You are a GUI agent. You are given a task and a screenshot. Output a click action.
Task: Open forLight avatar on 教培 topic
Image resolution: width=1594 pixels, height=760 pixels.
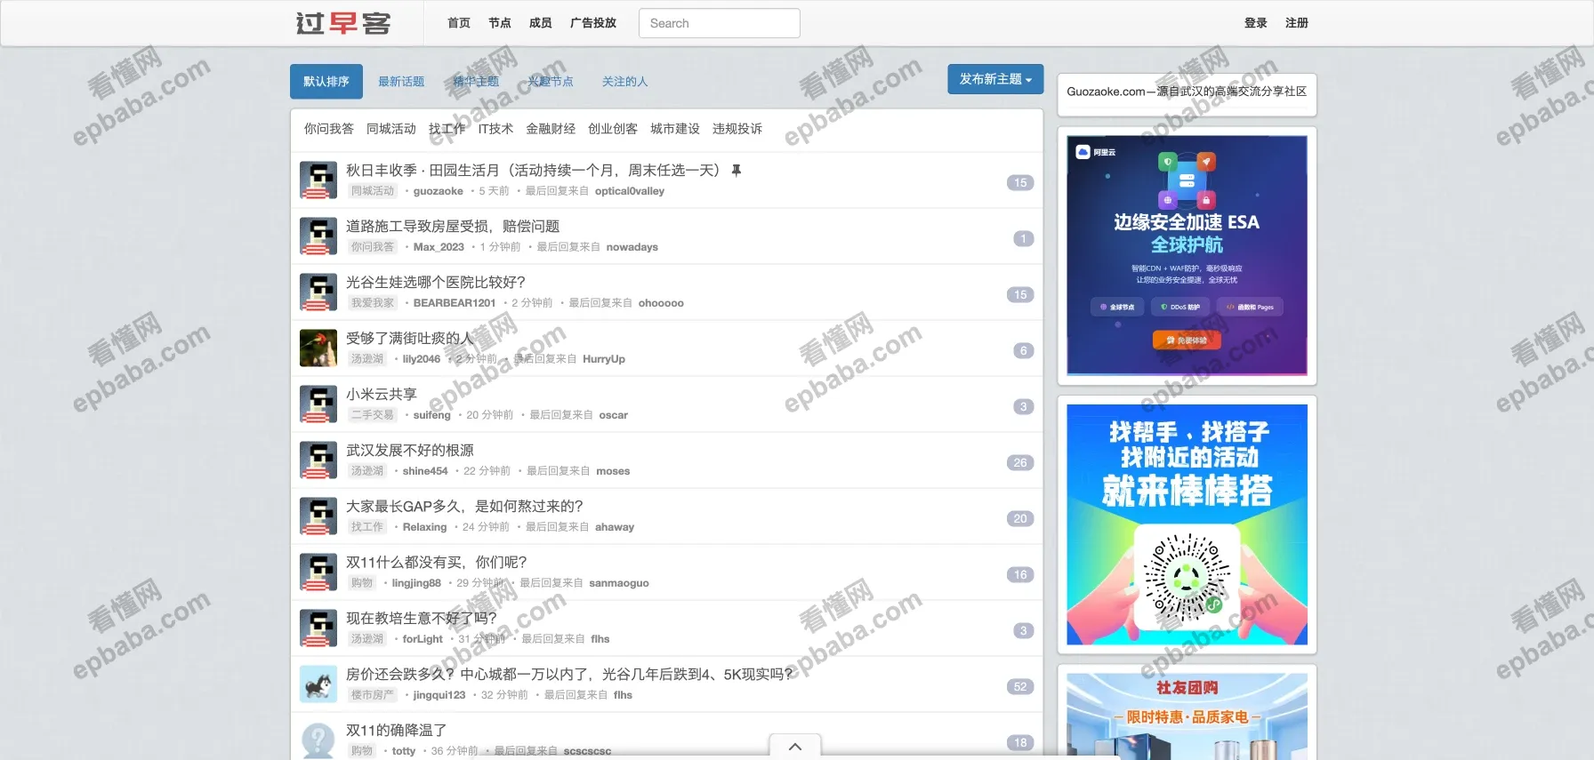(x=318, y=628)
